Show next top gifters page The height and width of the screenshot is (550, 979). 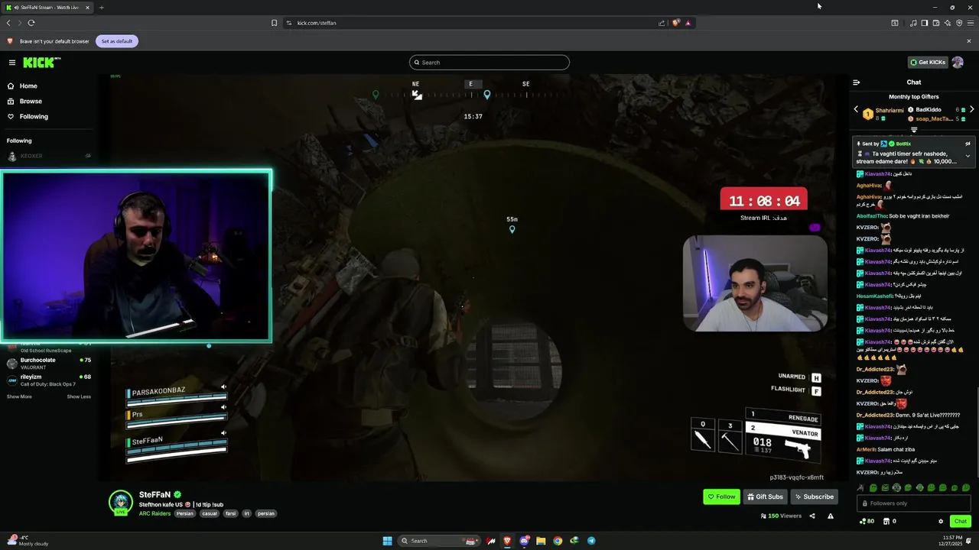pos(971,110)
